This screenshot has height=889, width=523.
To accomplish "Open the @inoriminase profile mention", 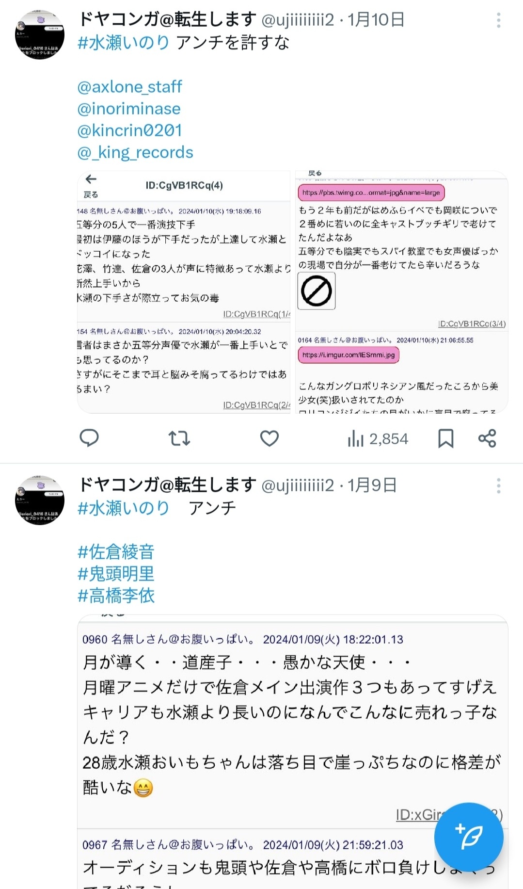I will [129, 109].
